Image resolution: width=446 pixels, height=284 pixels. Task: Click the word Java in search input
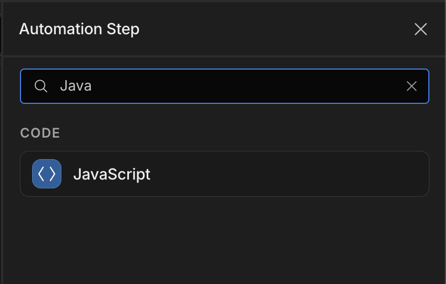(x=76, y=86)
